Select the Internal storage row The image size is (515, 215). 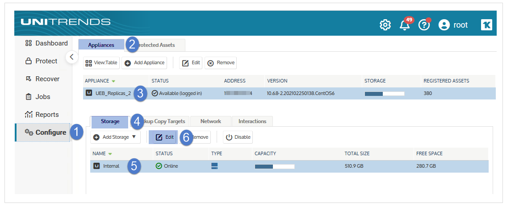pos(289,166)
